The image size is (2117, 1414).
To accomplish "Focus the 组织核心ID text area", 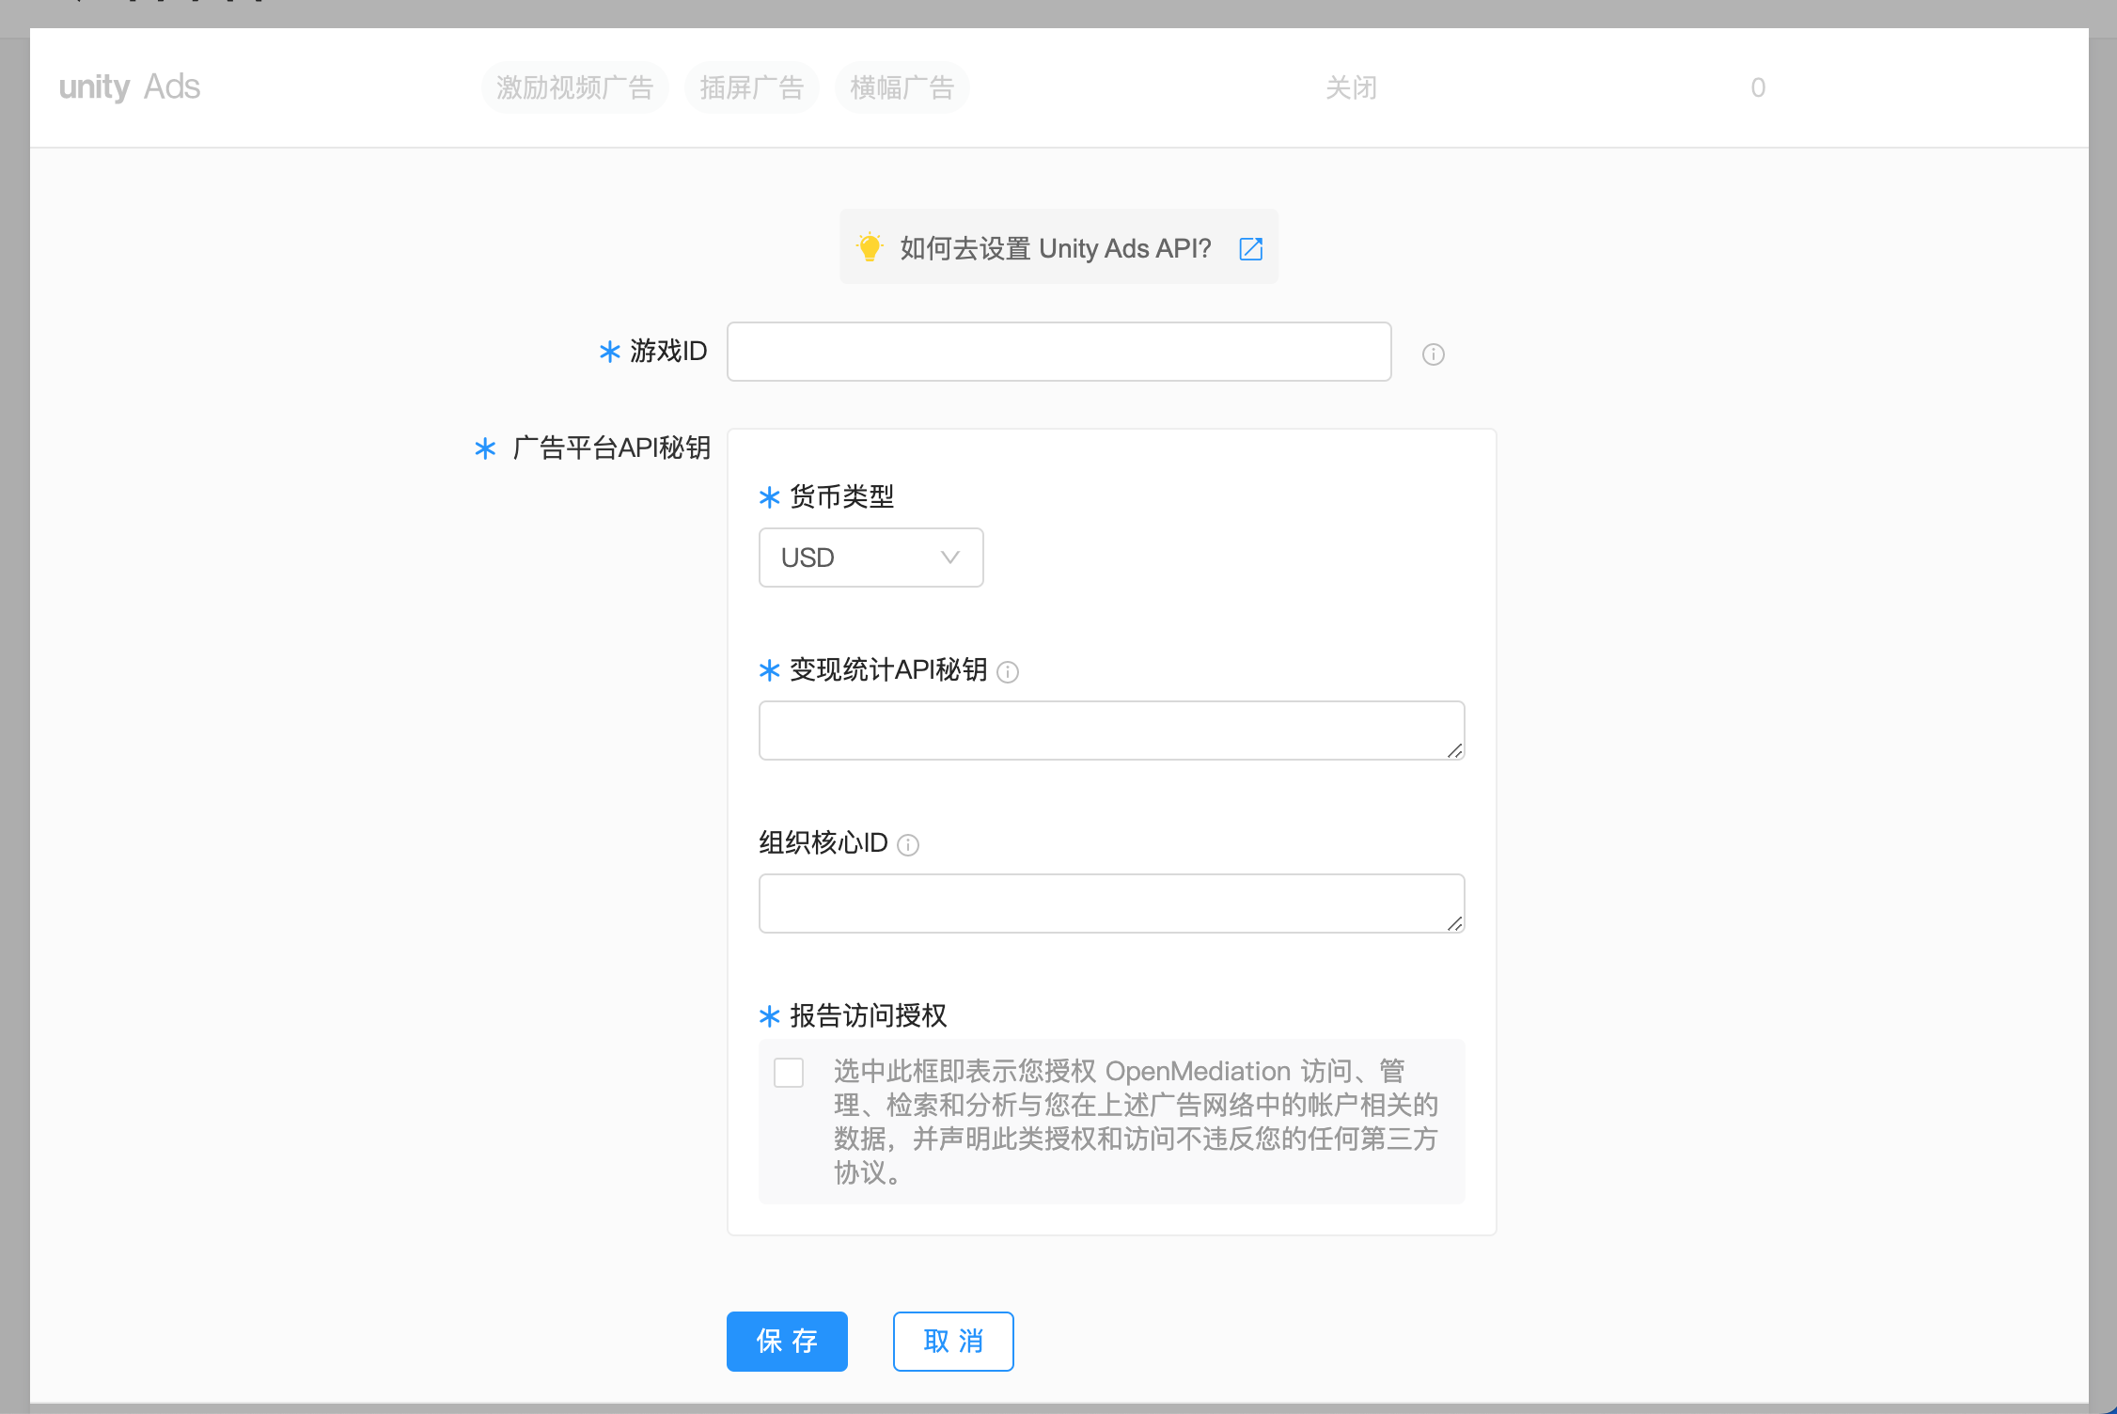I will tap(1111, 903).
